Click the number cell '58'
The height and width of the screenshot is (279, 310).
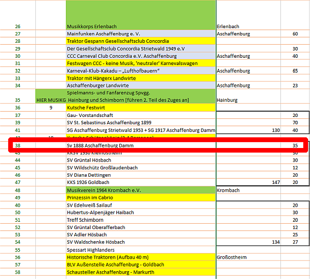[x=18, y=272]
